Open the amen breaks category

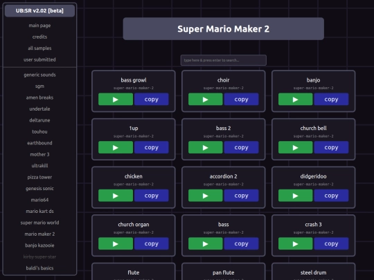tap(39, 97)
